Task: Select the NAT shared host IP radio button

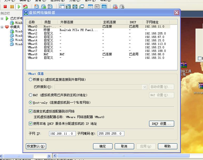Action: click(30, 95)
